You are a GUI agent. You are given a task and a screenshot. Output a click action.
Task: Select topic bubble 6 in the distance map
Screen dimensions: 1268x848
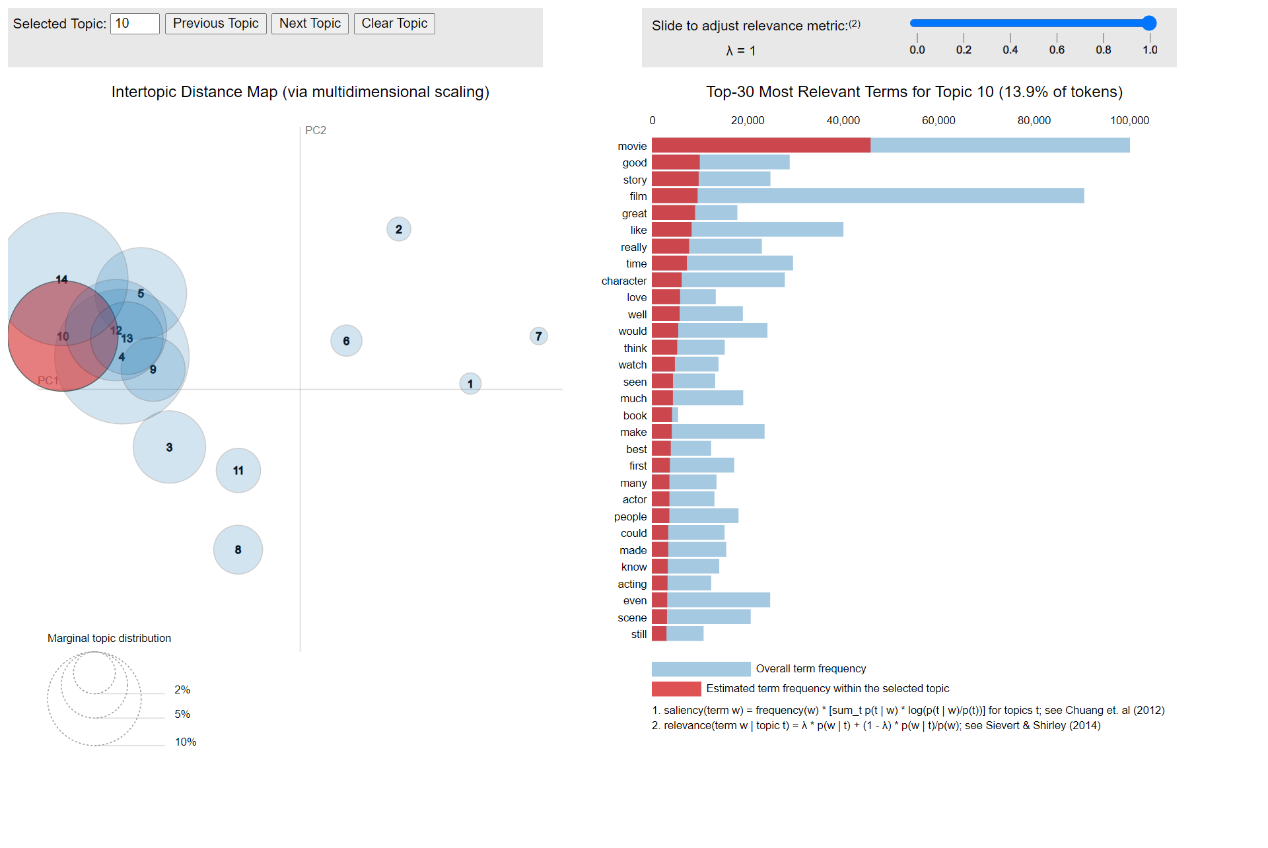(346, 340)
